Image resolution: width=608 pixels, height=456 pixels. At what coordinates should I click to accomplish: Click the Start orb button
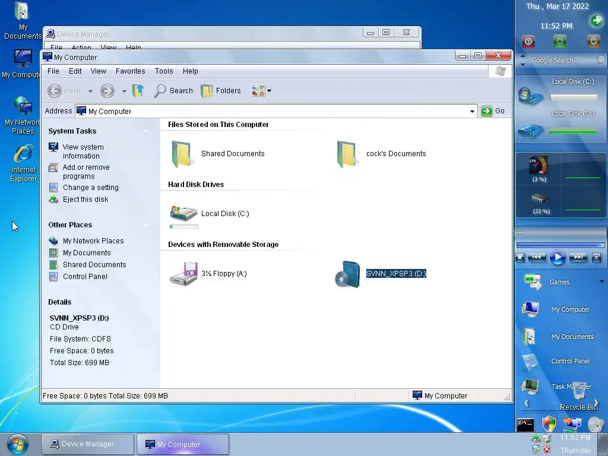click(x=18, y=444)
